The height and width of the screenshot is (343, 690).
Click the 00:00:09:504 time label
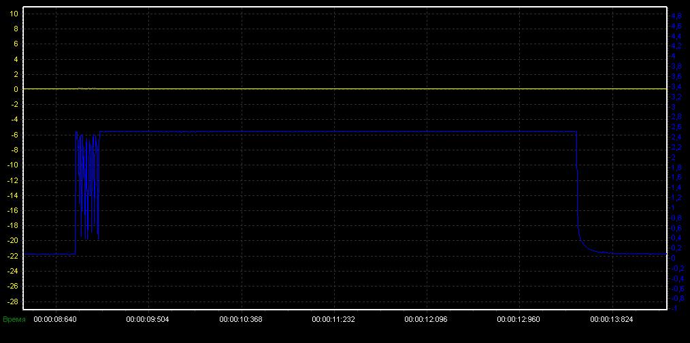pyautogui.click(x=148, y=318)
